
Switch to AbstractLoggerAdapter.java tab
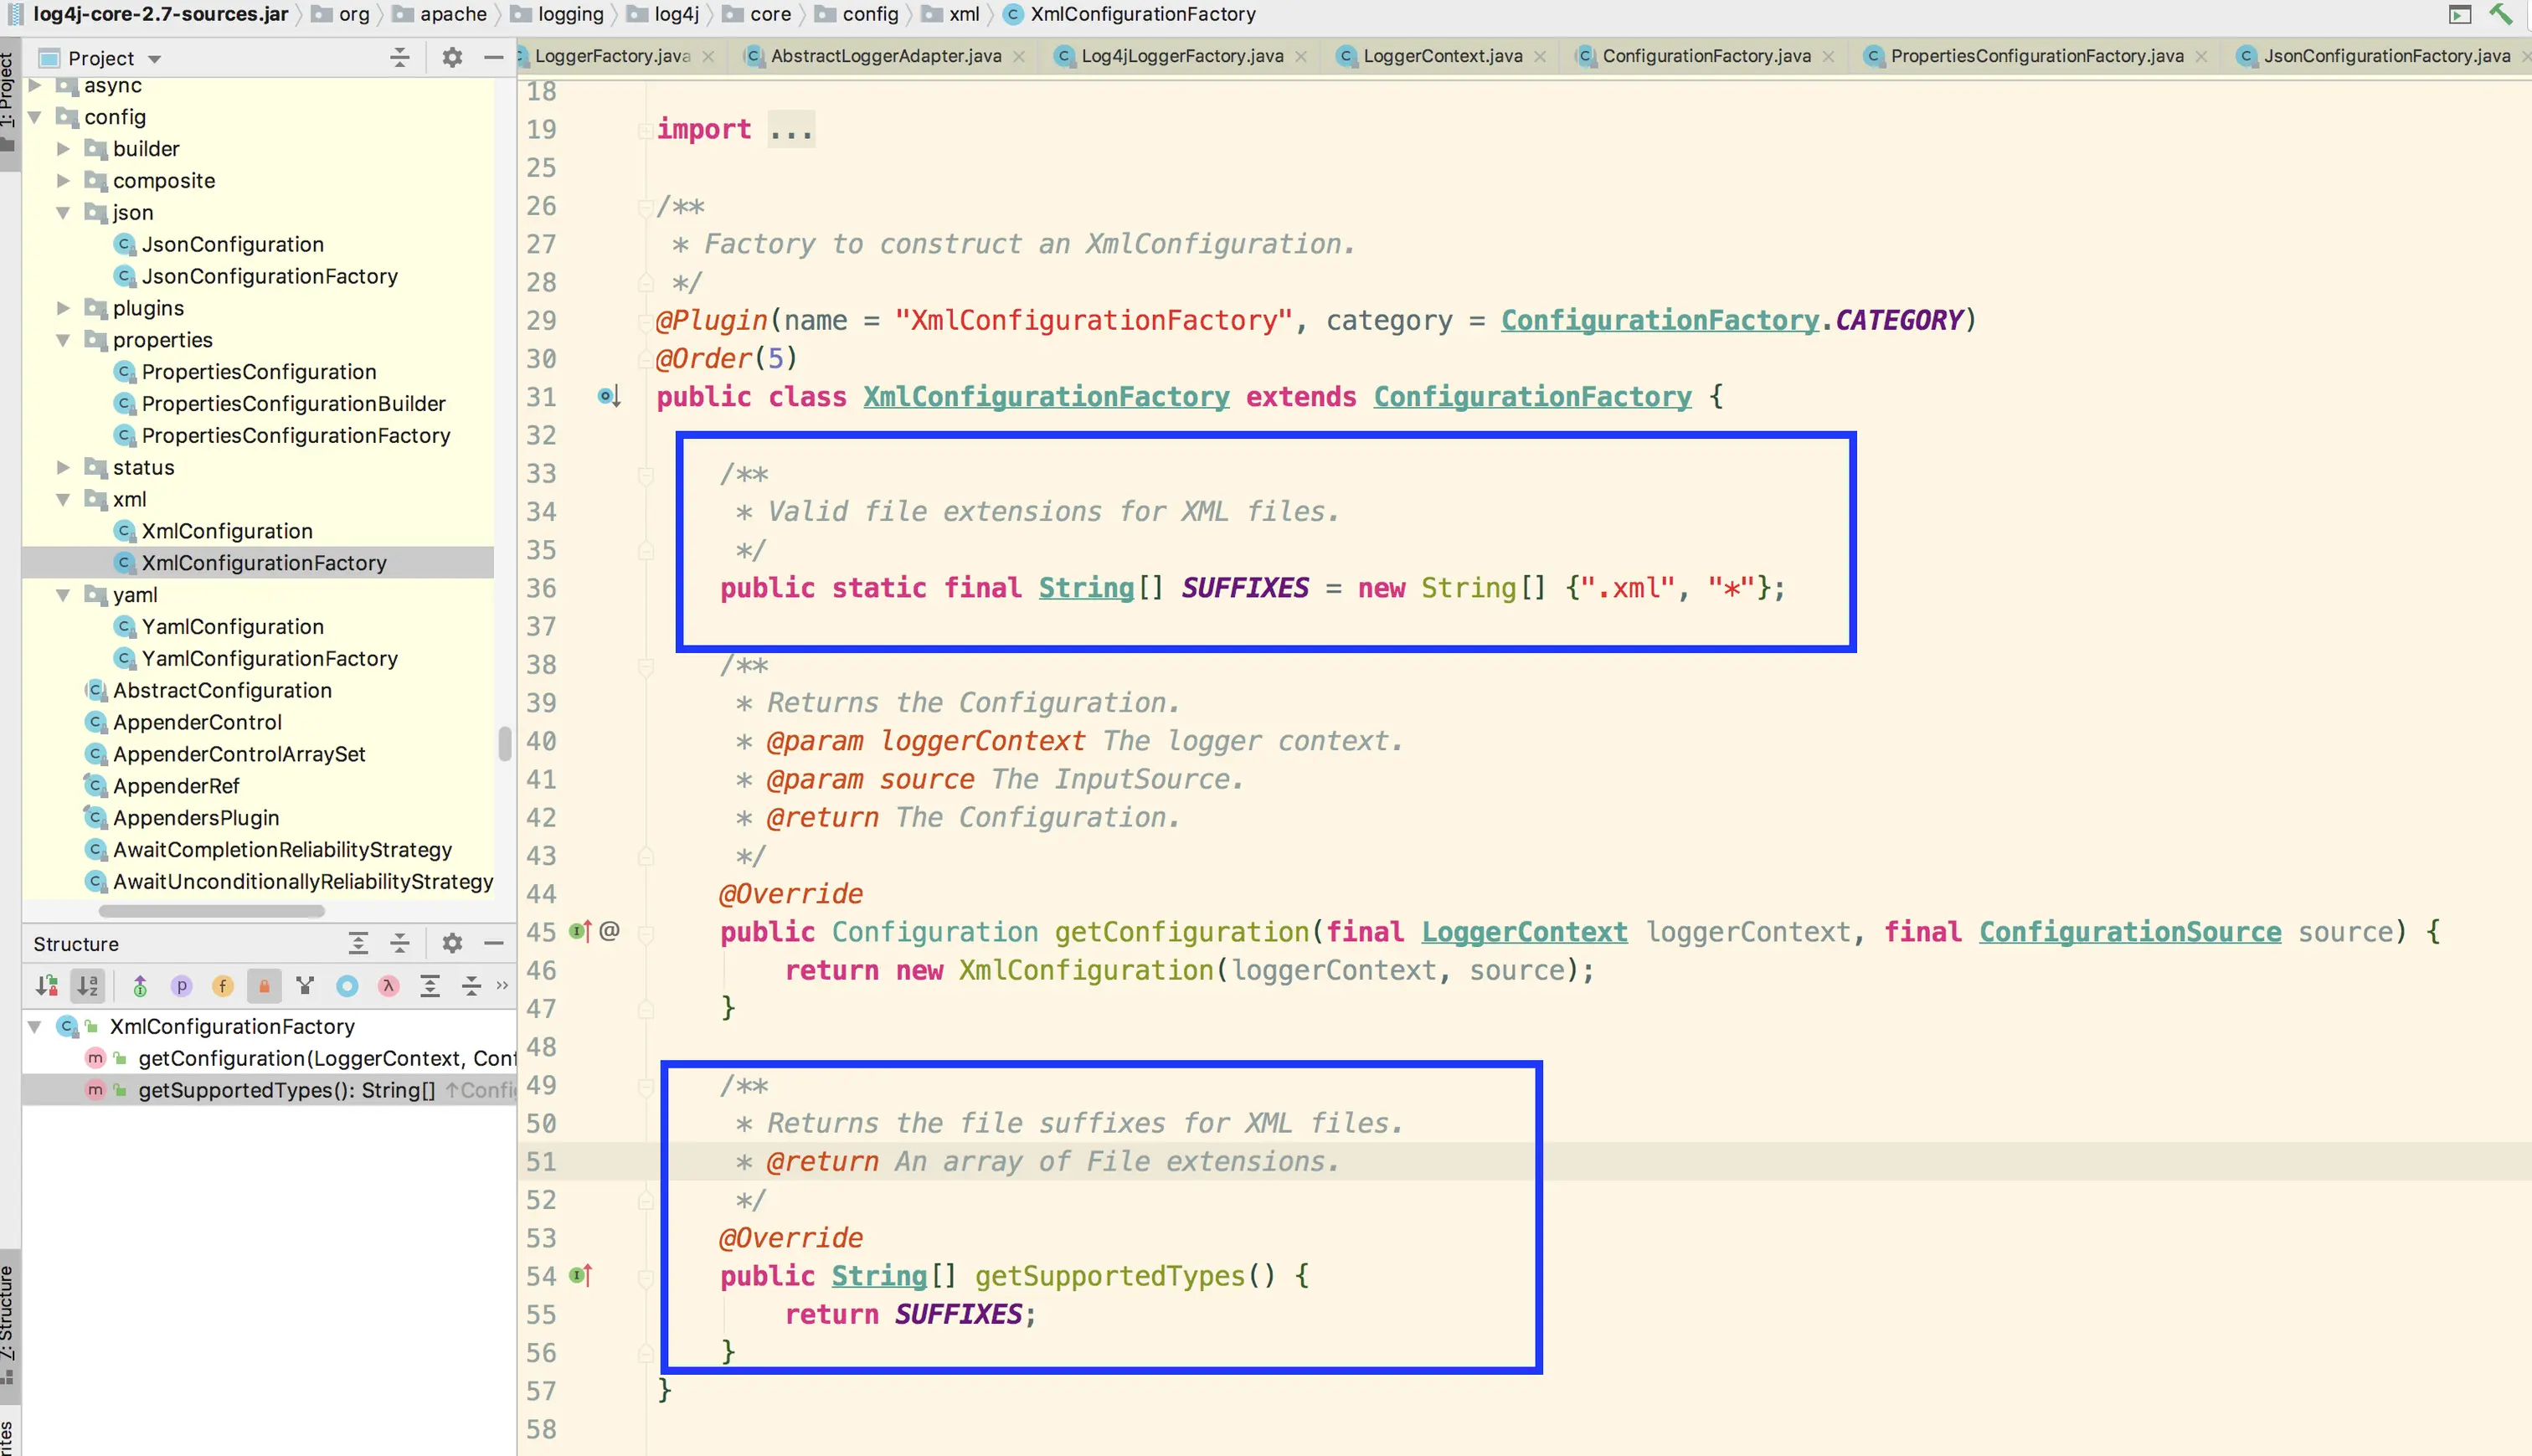[886, 56]
